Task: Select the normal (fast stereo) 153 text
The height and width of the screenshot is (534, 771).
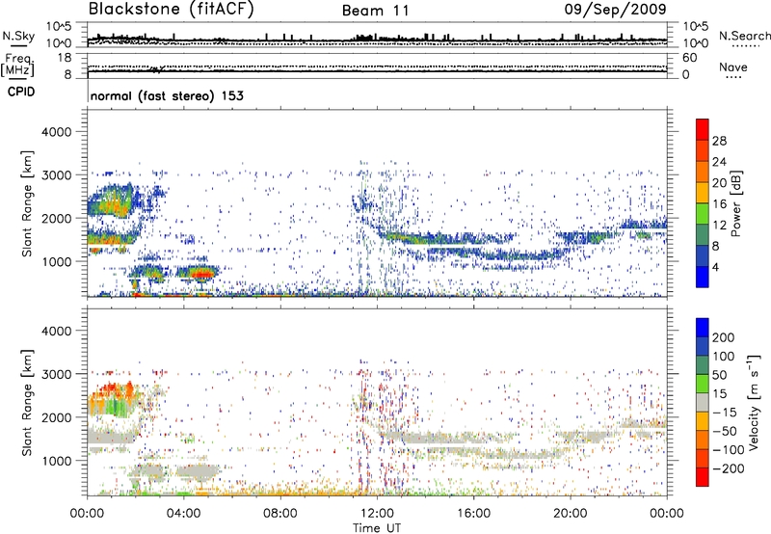Action: tap(167, 95)
